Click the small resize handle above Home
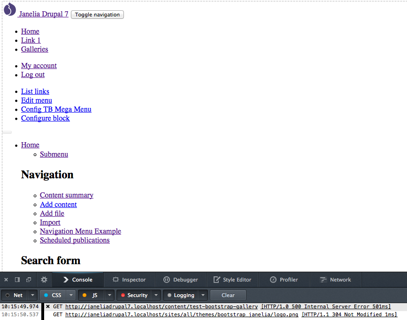Screen dimensions: 407x320 [7, 132]
